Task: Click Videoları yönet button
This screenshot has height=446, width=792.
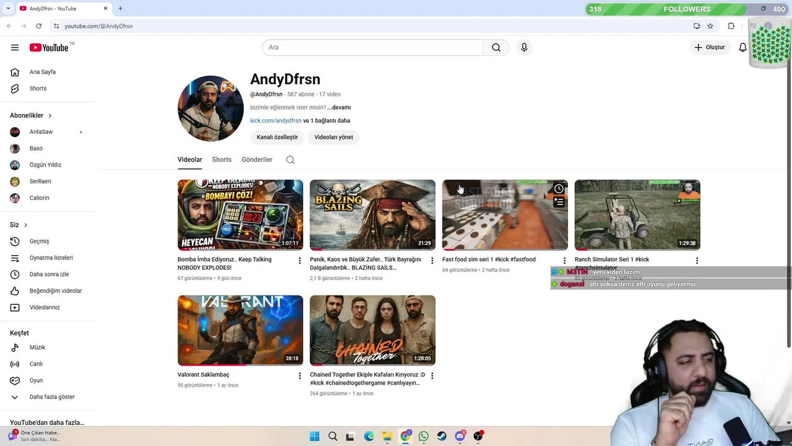Action: coord(334,138)
